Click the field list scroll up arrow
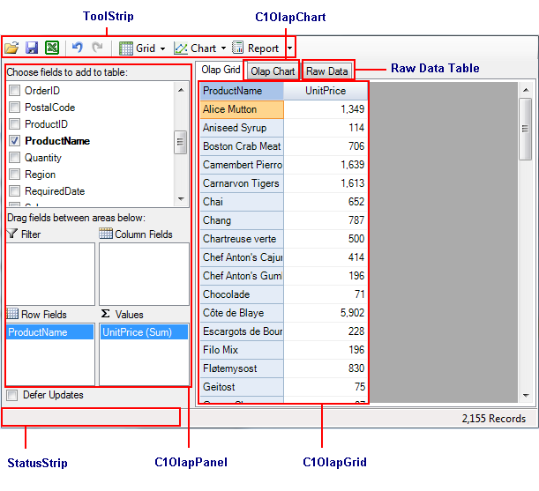Viewport: 539px width, 491px height. click(x=181, y=91)
